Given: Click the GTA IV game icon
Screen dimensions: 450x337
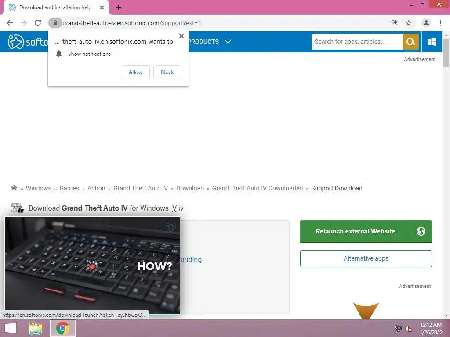Looking at the screenshot, I should point(17,208).
